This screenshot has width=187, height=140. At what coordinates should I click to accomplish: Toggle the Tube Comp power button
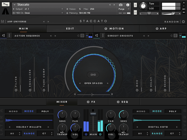pyautogui.click(x=44, y=90)
